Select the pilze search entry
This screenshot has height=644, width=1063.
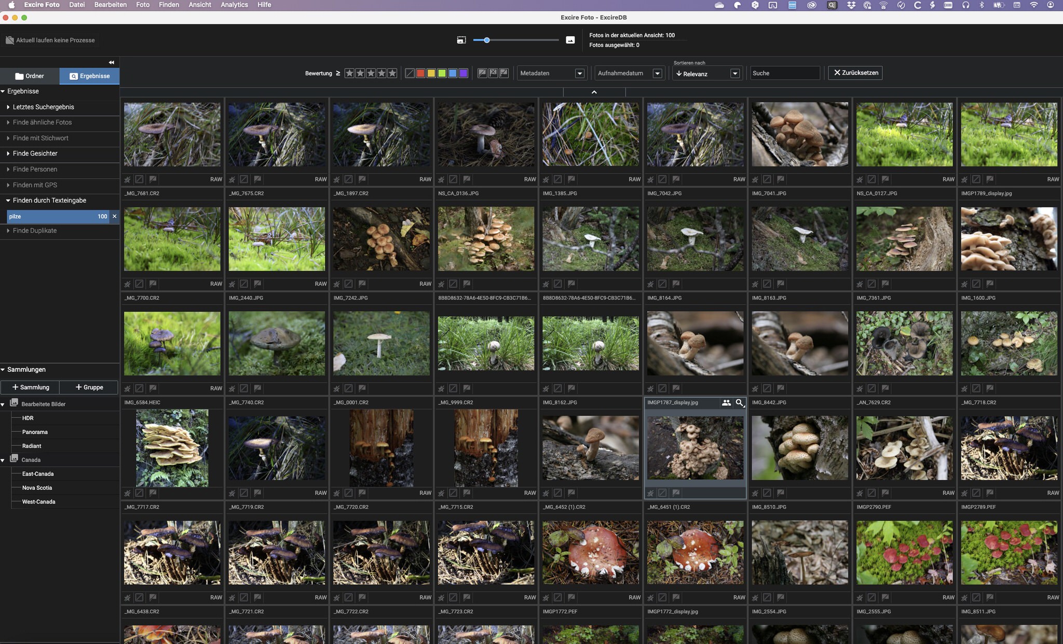tap(59, 216)
